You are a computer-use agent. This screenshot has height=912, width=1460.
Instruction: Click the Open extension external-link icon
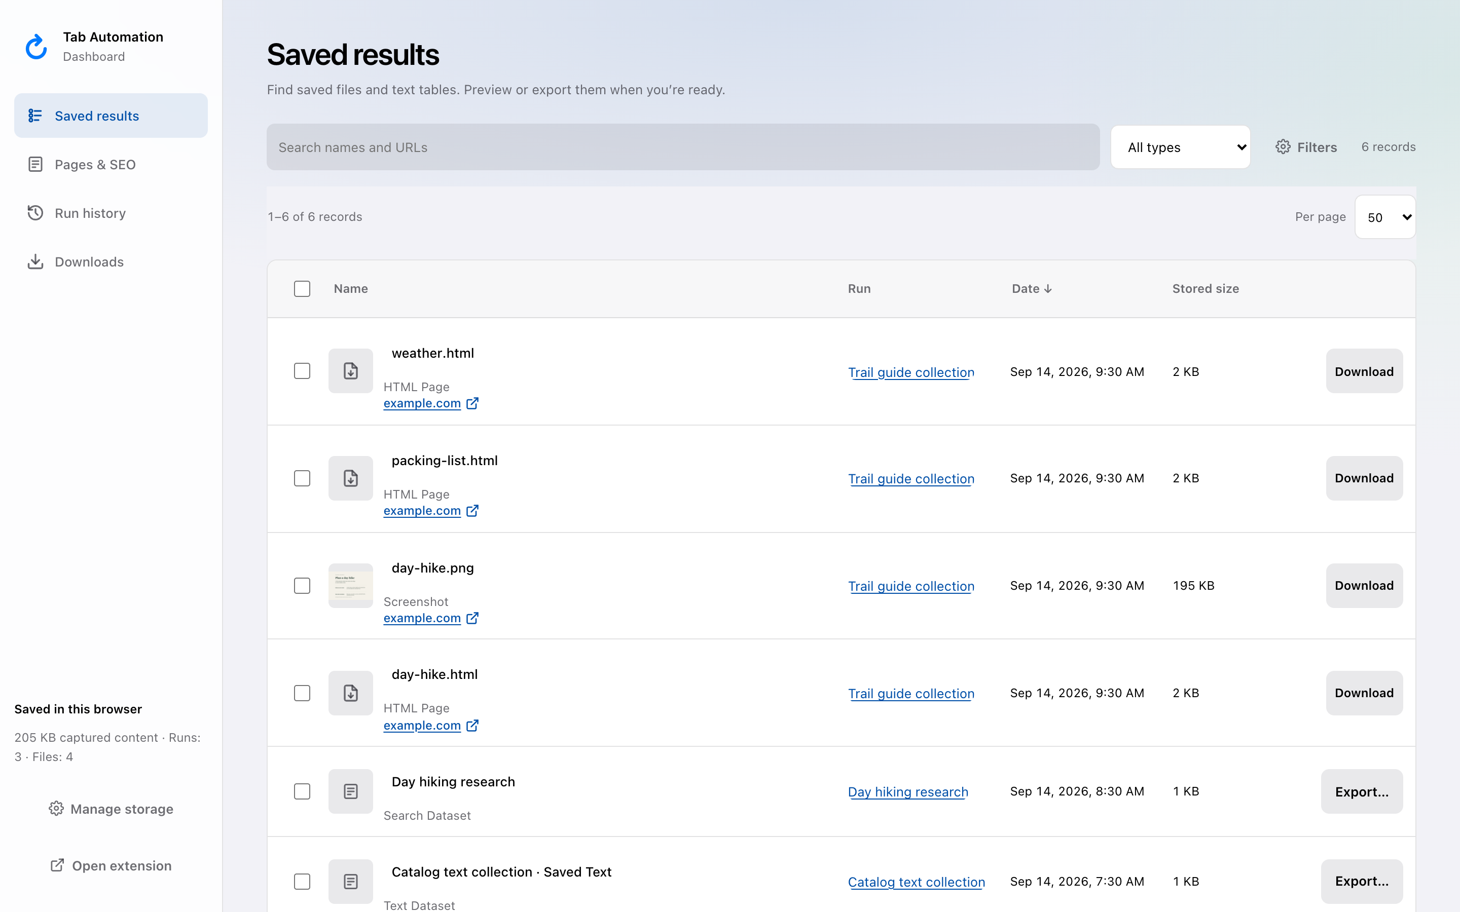pos(57,865)
